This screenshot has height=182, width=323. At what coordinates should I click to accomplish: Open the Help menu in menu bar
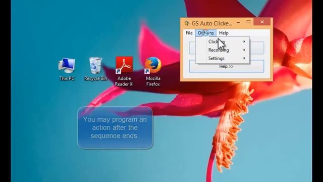pyautogui.click(x=224, y=33)
